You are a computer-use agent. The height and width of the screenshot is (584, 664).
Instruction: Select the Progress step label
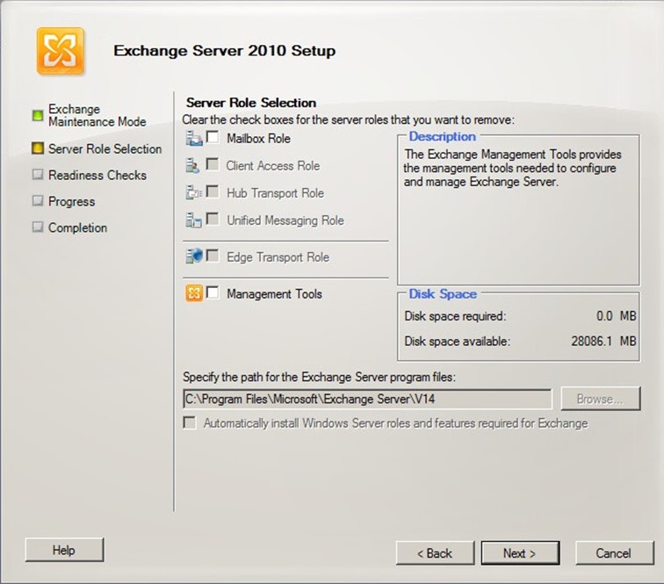[x=71, y=202]
